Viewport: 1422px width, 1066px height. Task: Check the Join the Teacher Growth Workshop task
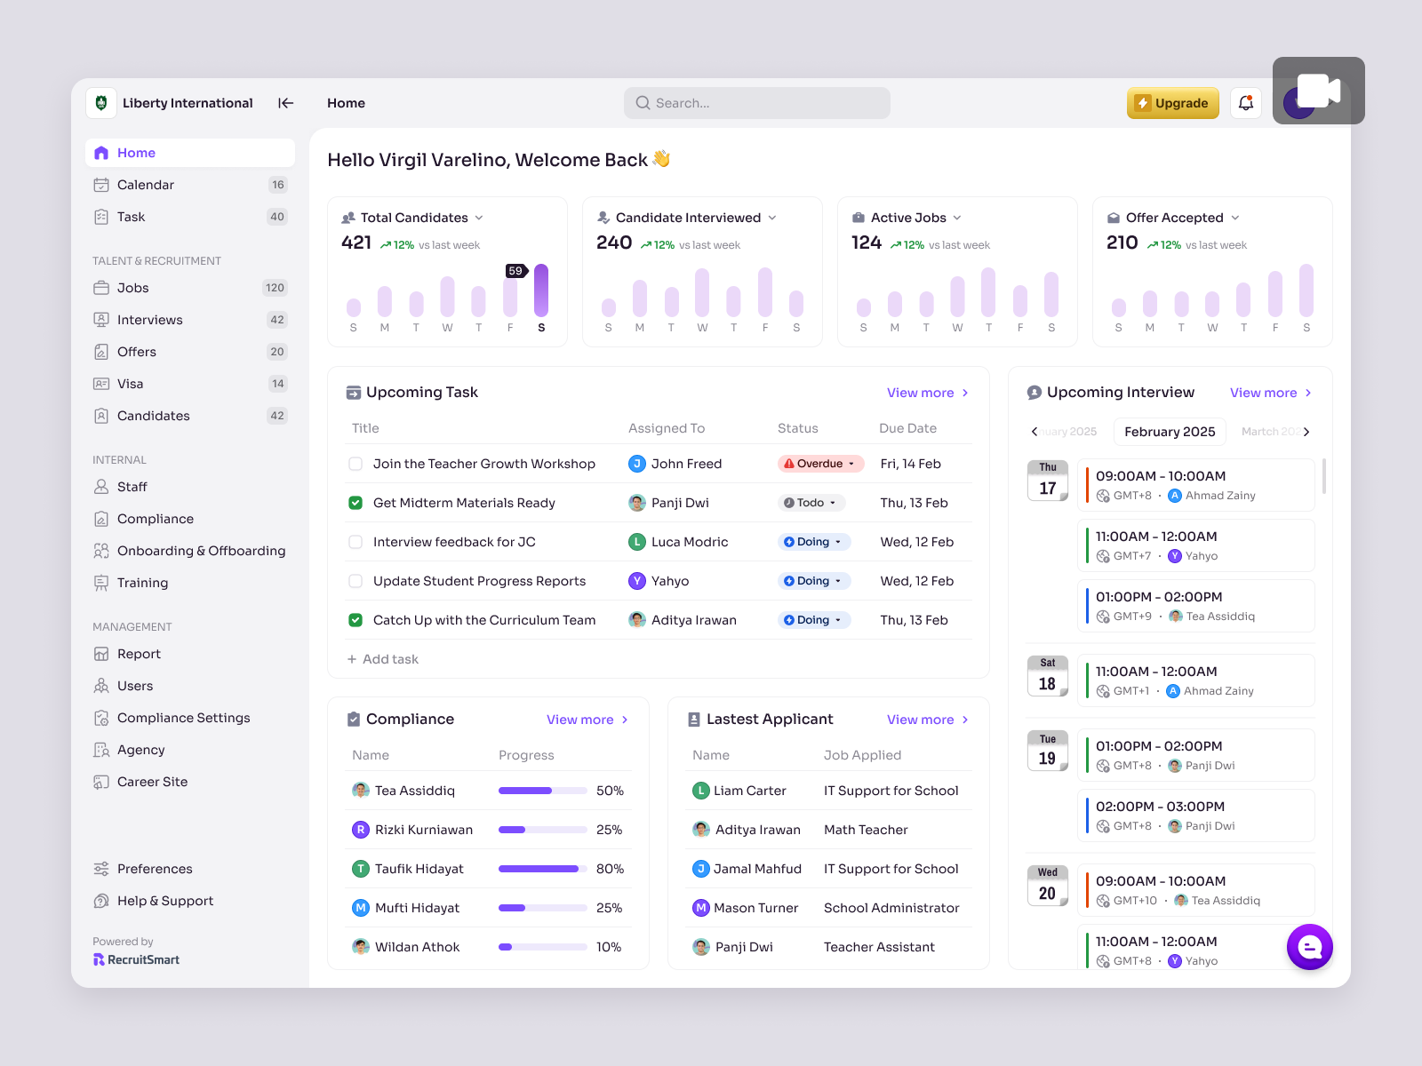(x=355, y=463)
